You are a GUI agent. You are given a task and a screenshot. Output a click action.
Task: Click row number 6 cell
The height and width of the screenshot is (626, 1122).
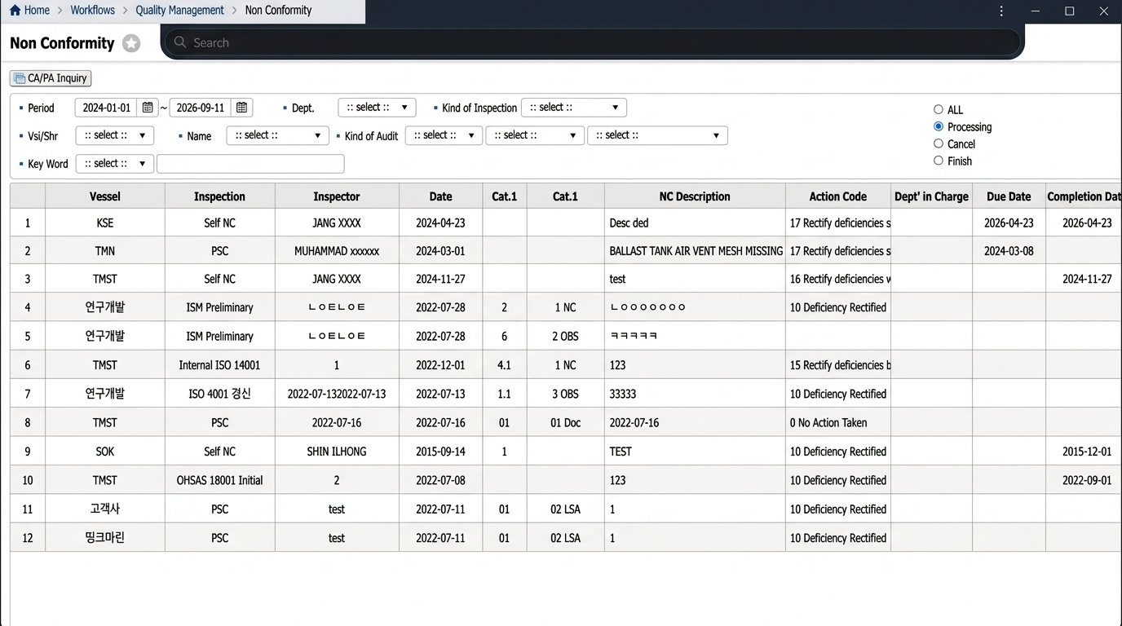coord(28,365)
